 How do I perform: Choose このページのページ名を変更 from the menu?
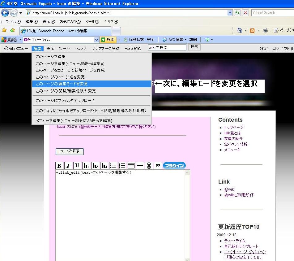[x=60, y=77]
